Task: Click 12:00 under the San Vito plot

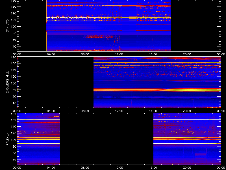Action: [119, 54]
